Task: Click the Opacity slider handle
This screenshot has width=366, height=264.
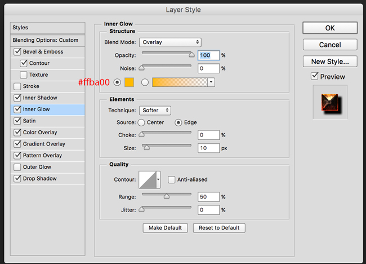Action: (x=191, y=55)
